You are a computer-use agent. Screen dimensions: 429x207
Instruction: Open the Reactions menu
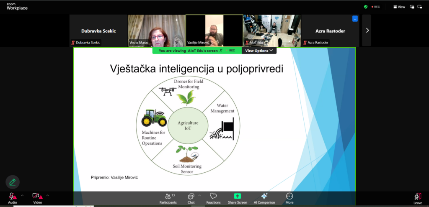click(213, 198)
